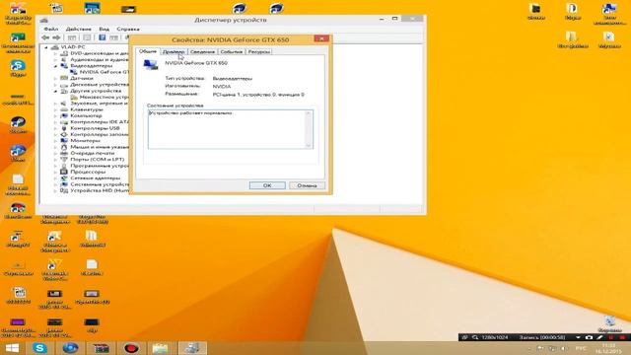631x355 pixels.
Task: Open the Windows Start button
Action: coord(12,348)
